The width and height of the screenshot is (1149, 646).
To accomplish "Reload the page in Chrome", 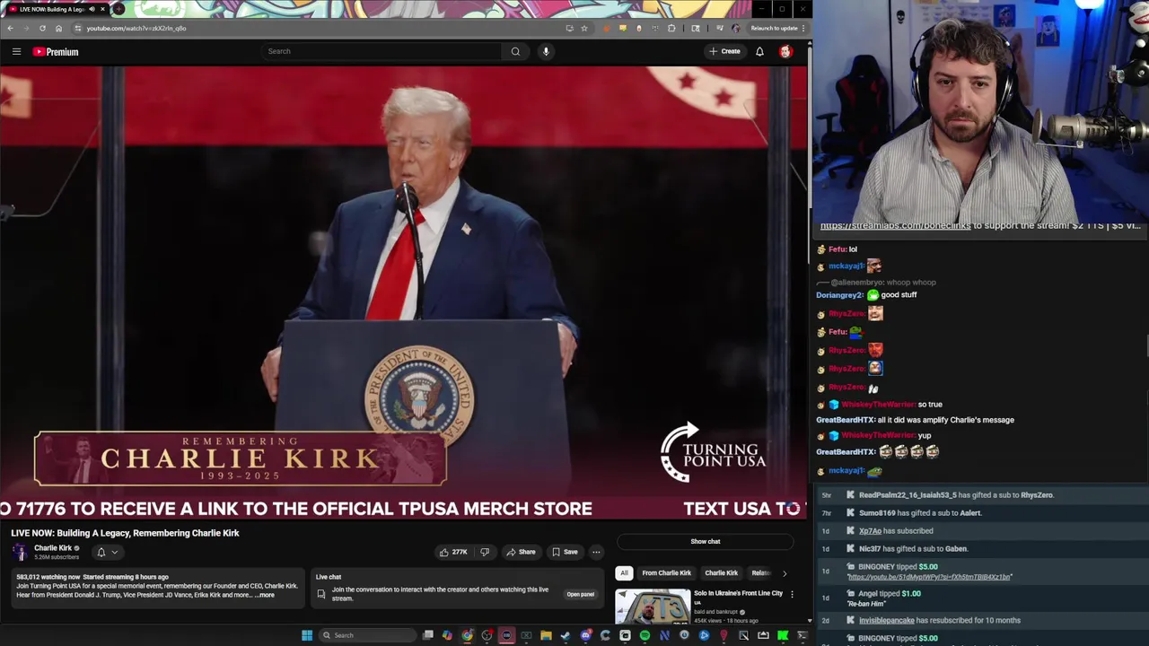I will (x=42, y=28).
